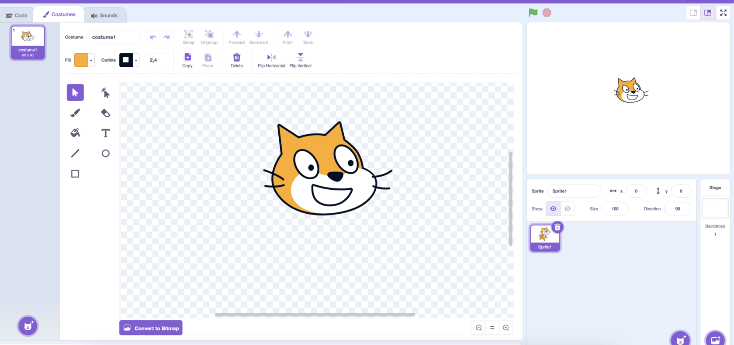The image size is (734, 345).
Task: Click the cat face on the canvas
Action: pyautogui.click(x=328, y=169)
